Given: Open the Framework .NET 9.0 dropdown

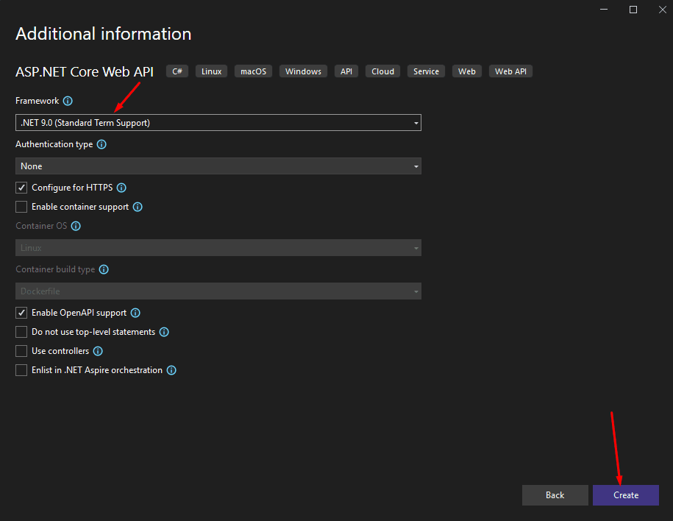Looking at the screenshot, I should pyautogui.click(x=218, y=123).
